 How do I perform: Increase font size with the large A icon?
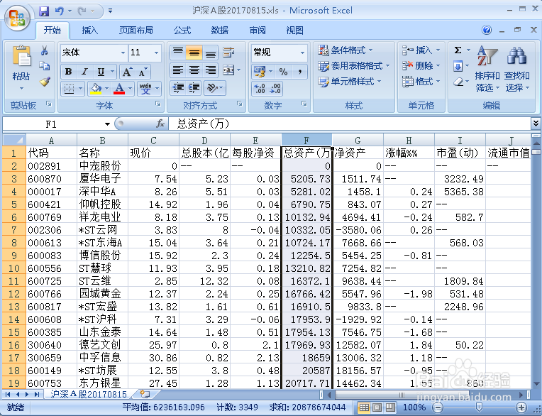127,72
